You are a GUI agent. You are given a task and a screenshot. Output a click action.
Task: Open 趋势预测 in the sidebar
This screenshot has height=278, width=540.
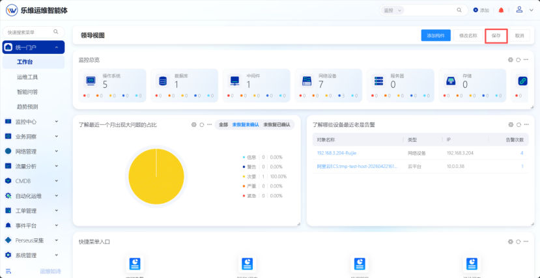click(27, 107)
